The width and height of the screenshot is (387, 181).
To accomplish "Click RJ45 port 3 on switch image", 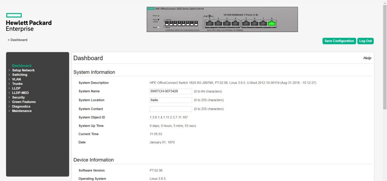I will coord(227,23).
